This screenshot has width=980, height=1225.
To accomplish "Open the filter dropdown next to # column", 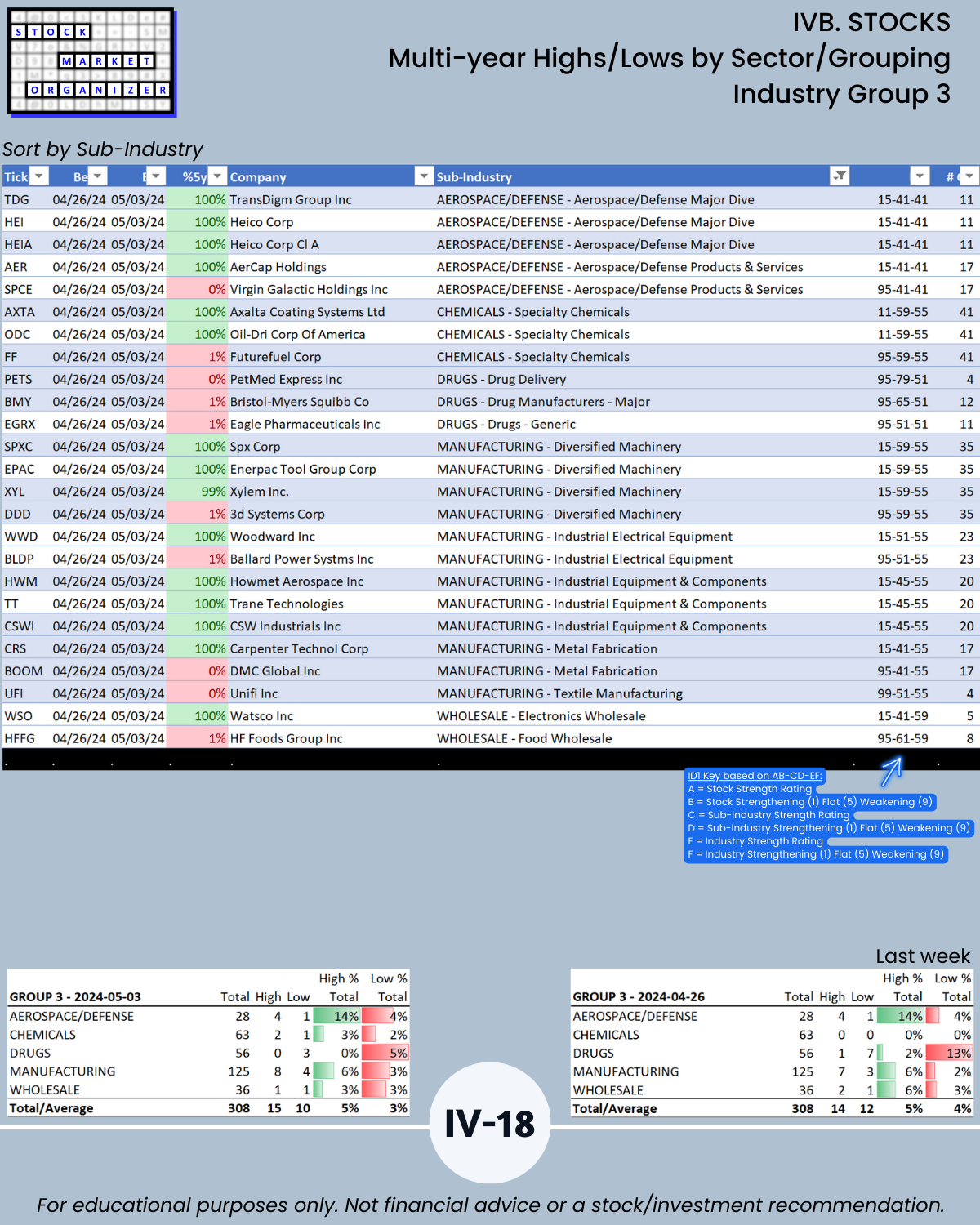I will [920, 176].
